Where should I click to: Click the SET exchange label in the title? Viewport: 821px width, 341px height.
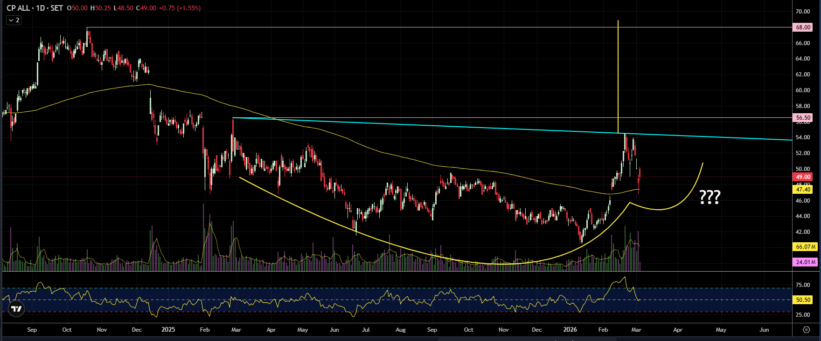click(56, 8)
